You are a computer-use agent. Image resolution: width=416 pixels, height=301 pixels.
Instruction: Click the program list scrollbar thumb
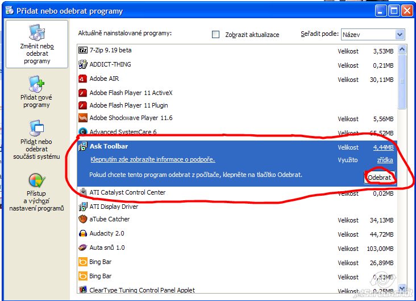(x=402, y=81)
